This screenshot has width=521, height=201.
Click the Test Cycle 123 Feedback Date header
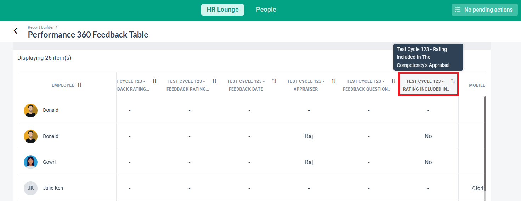click(x=246, y=85)
